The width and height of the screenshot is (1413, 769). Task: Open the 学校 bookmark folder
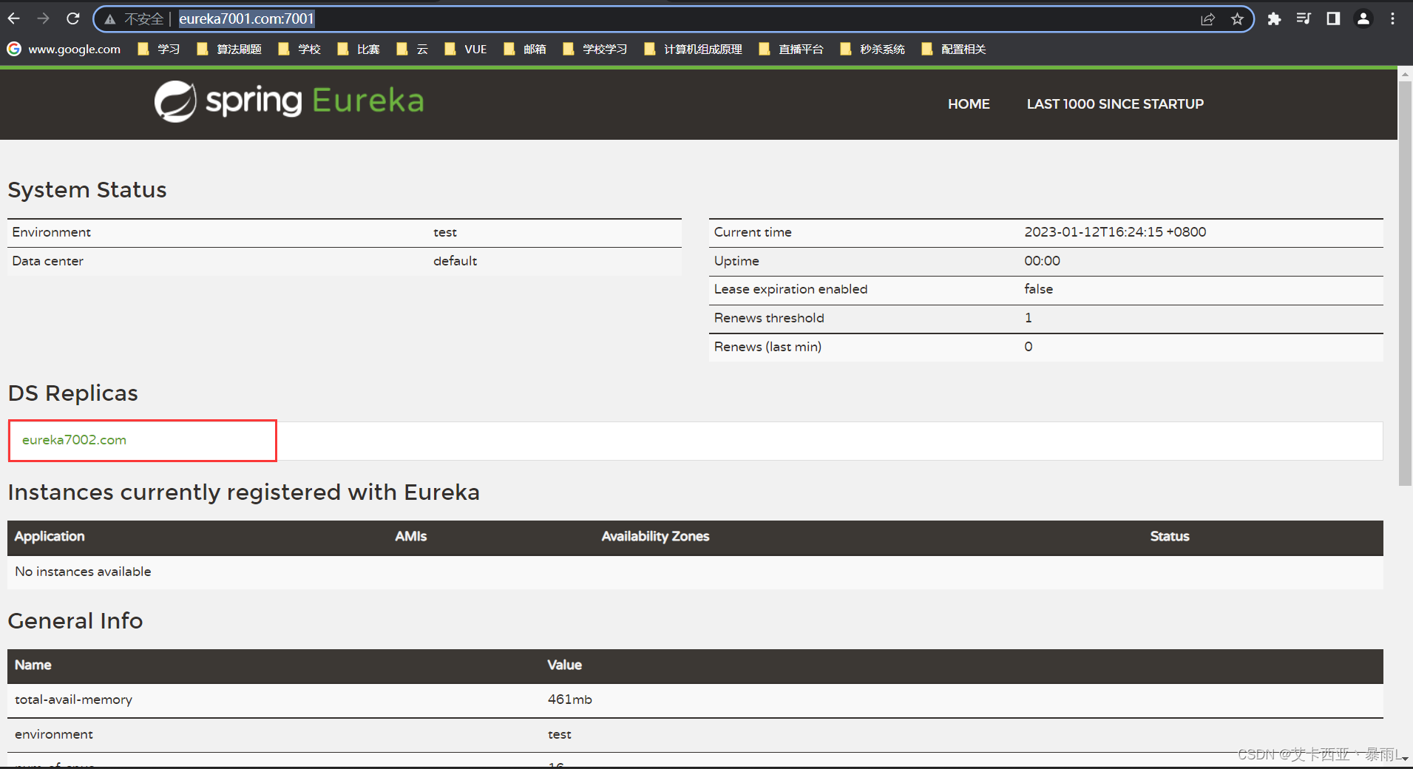[299, 49]
